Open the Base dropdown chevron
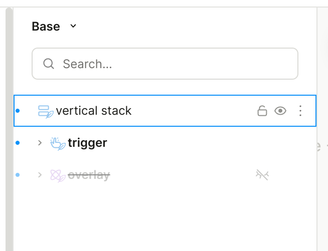The height and width of the screenshot is (251, 328). point(73,26)
